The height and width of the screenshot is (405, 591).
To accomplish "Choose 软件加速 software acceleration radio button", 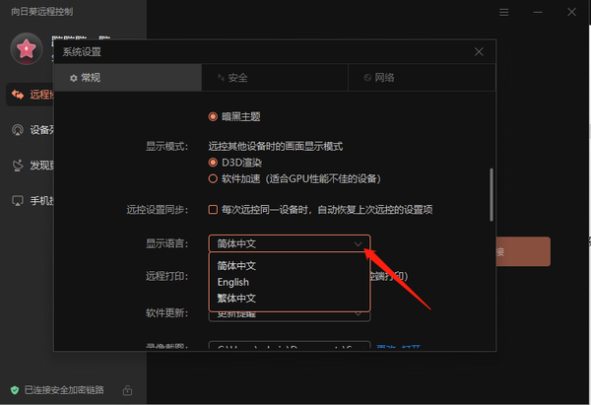I will [213, 178].
